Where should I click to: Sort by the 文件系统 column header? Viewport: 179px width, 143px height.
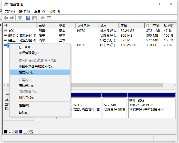pos(87,26)
